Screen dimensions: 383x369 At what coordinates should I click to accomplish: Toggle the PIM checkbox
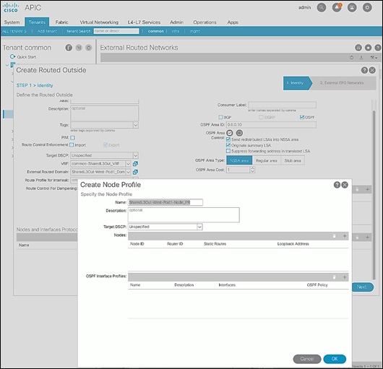pyautogui.click(x=72, y=138)
